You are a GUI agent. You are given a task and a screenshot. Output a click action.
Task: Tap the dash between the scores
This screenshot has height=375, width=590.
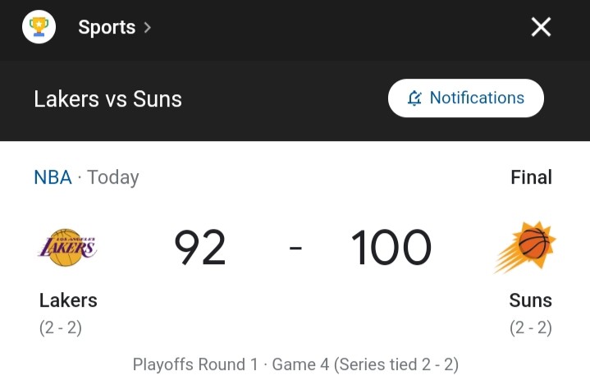coord(295,248)
